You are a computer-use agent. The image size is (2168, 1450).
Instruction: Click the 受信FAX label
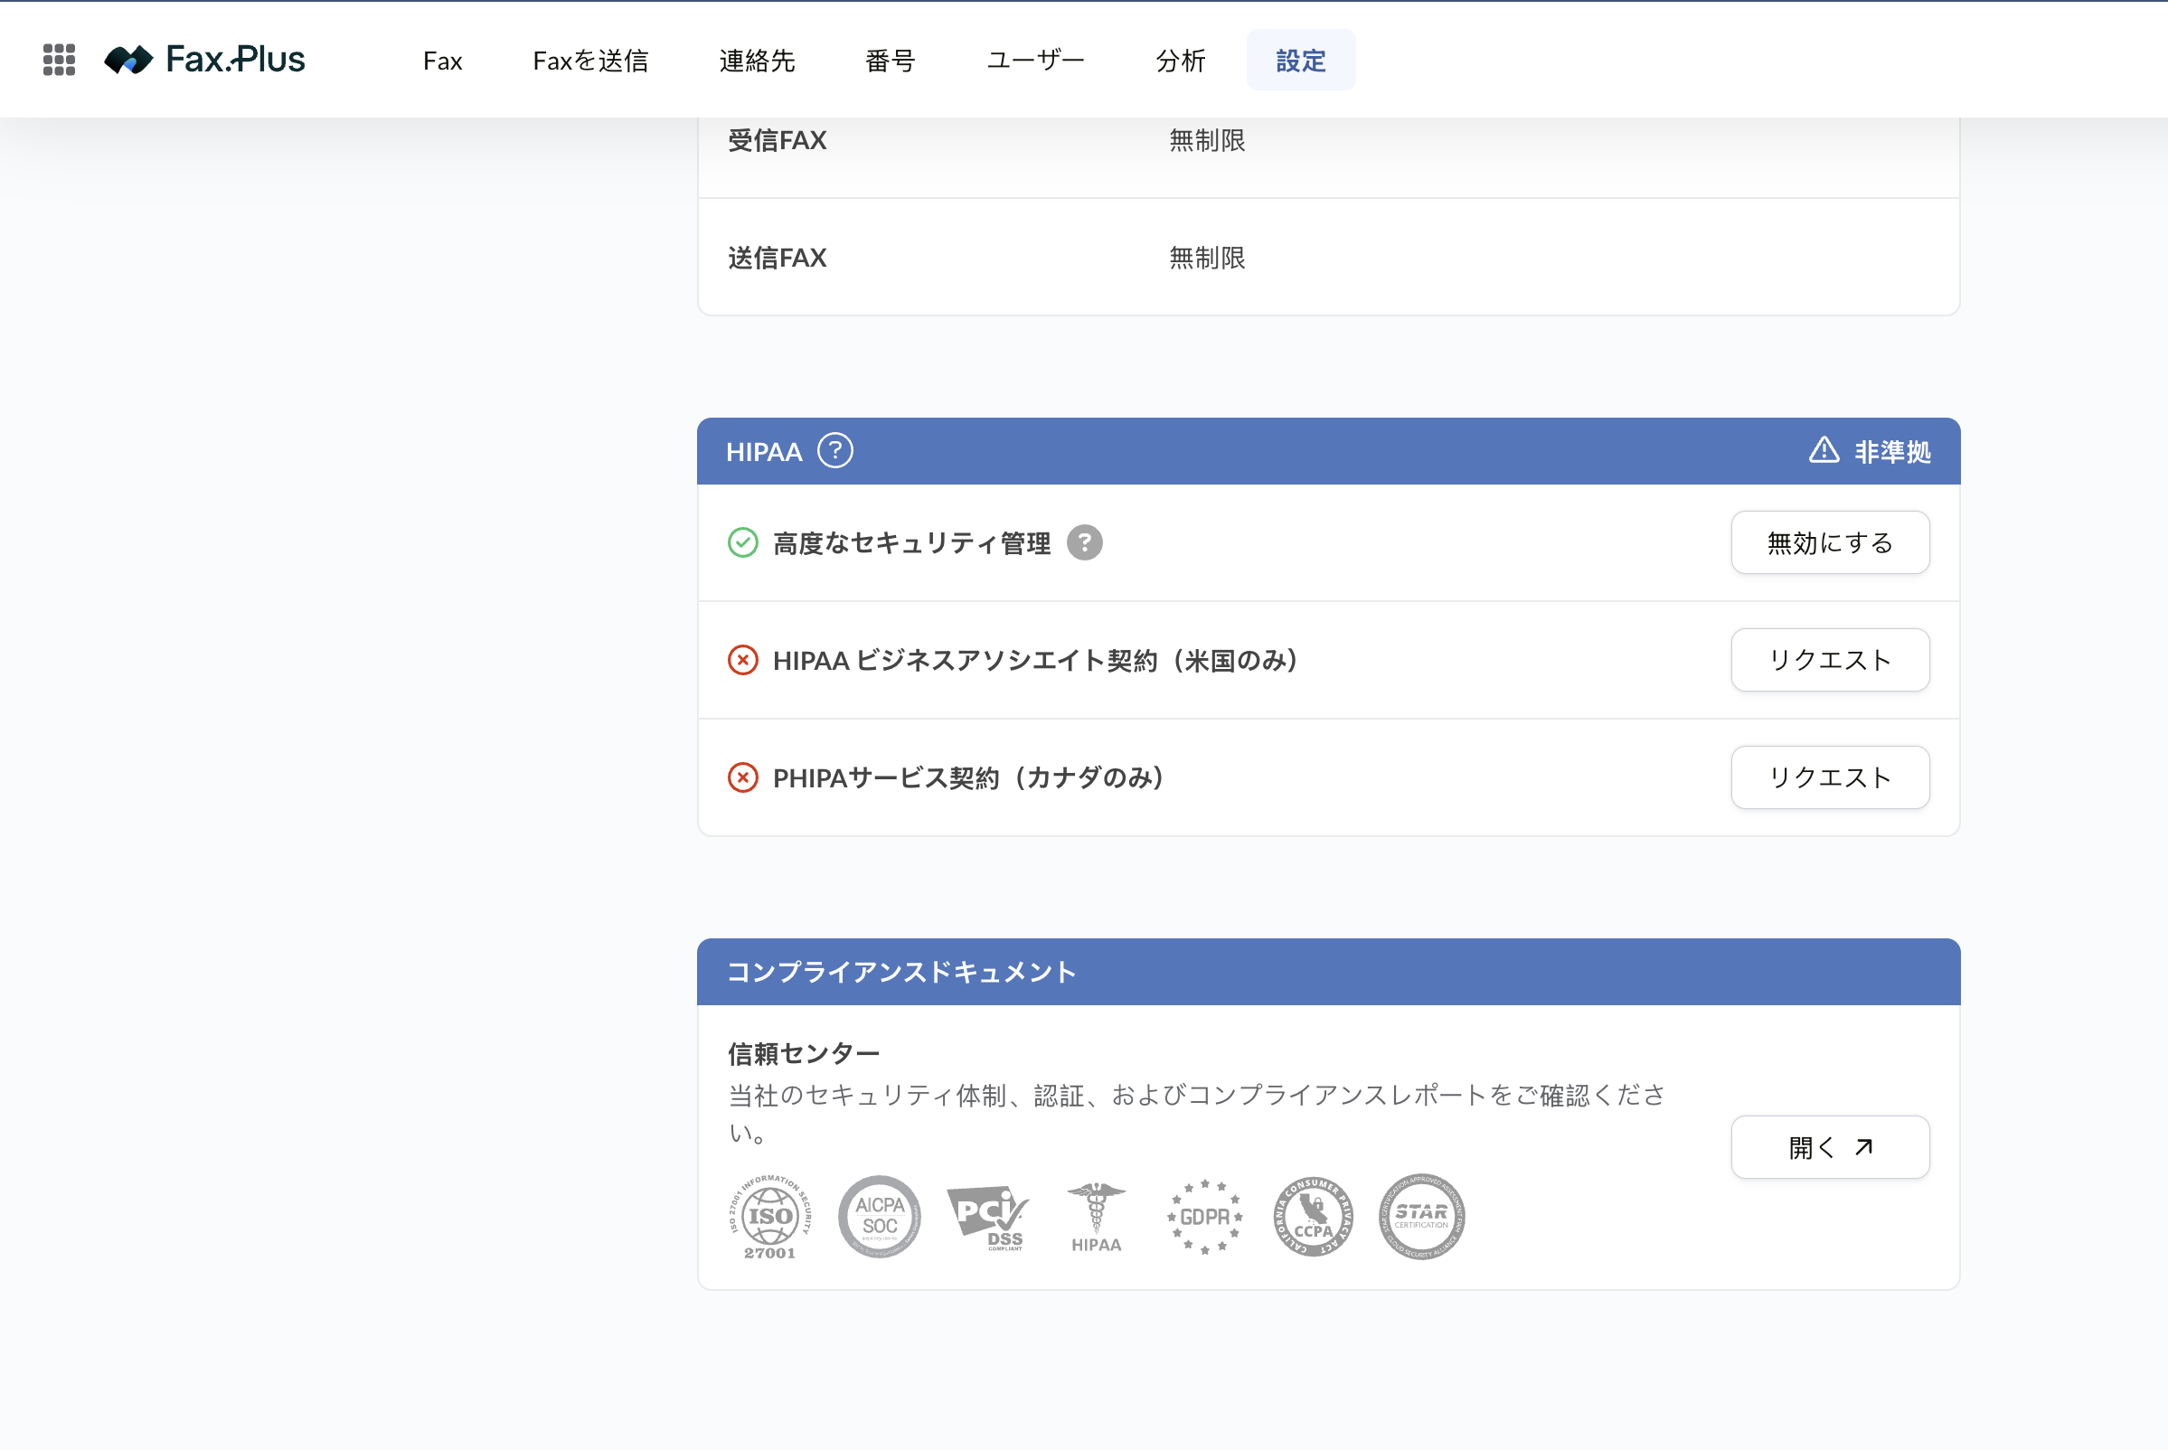coord(777,140)
